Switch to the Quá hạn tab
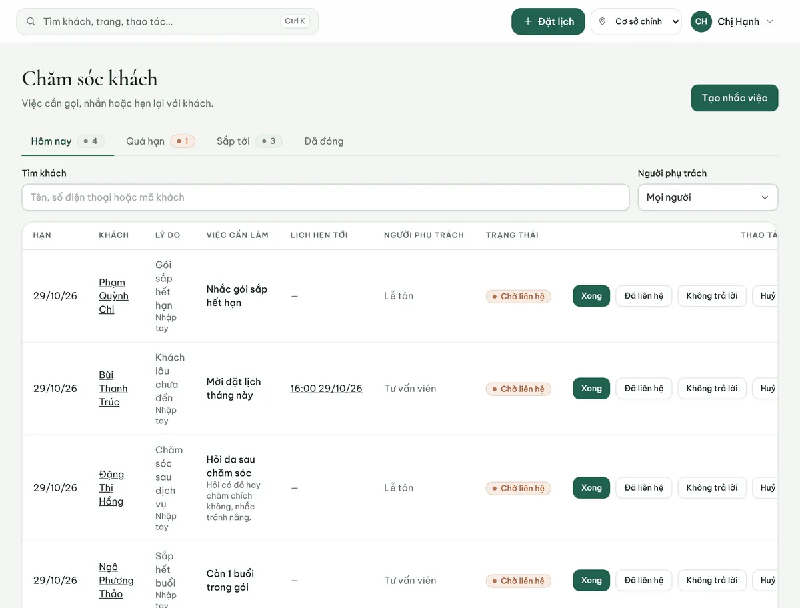 (x=160, y=141)
